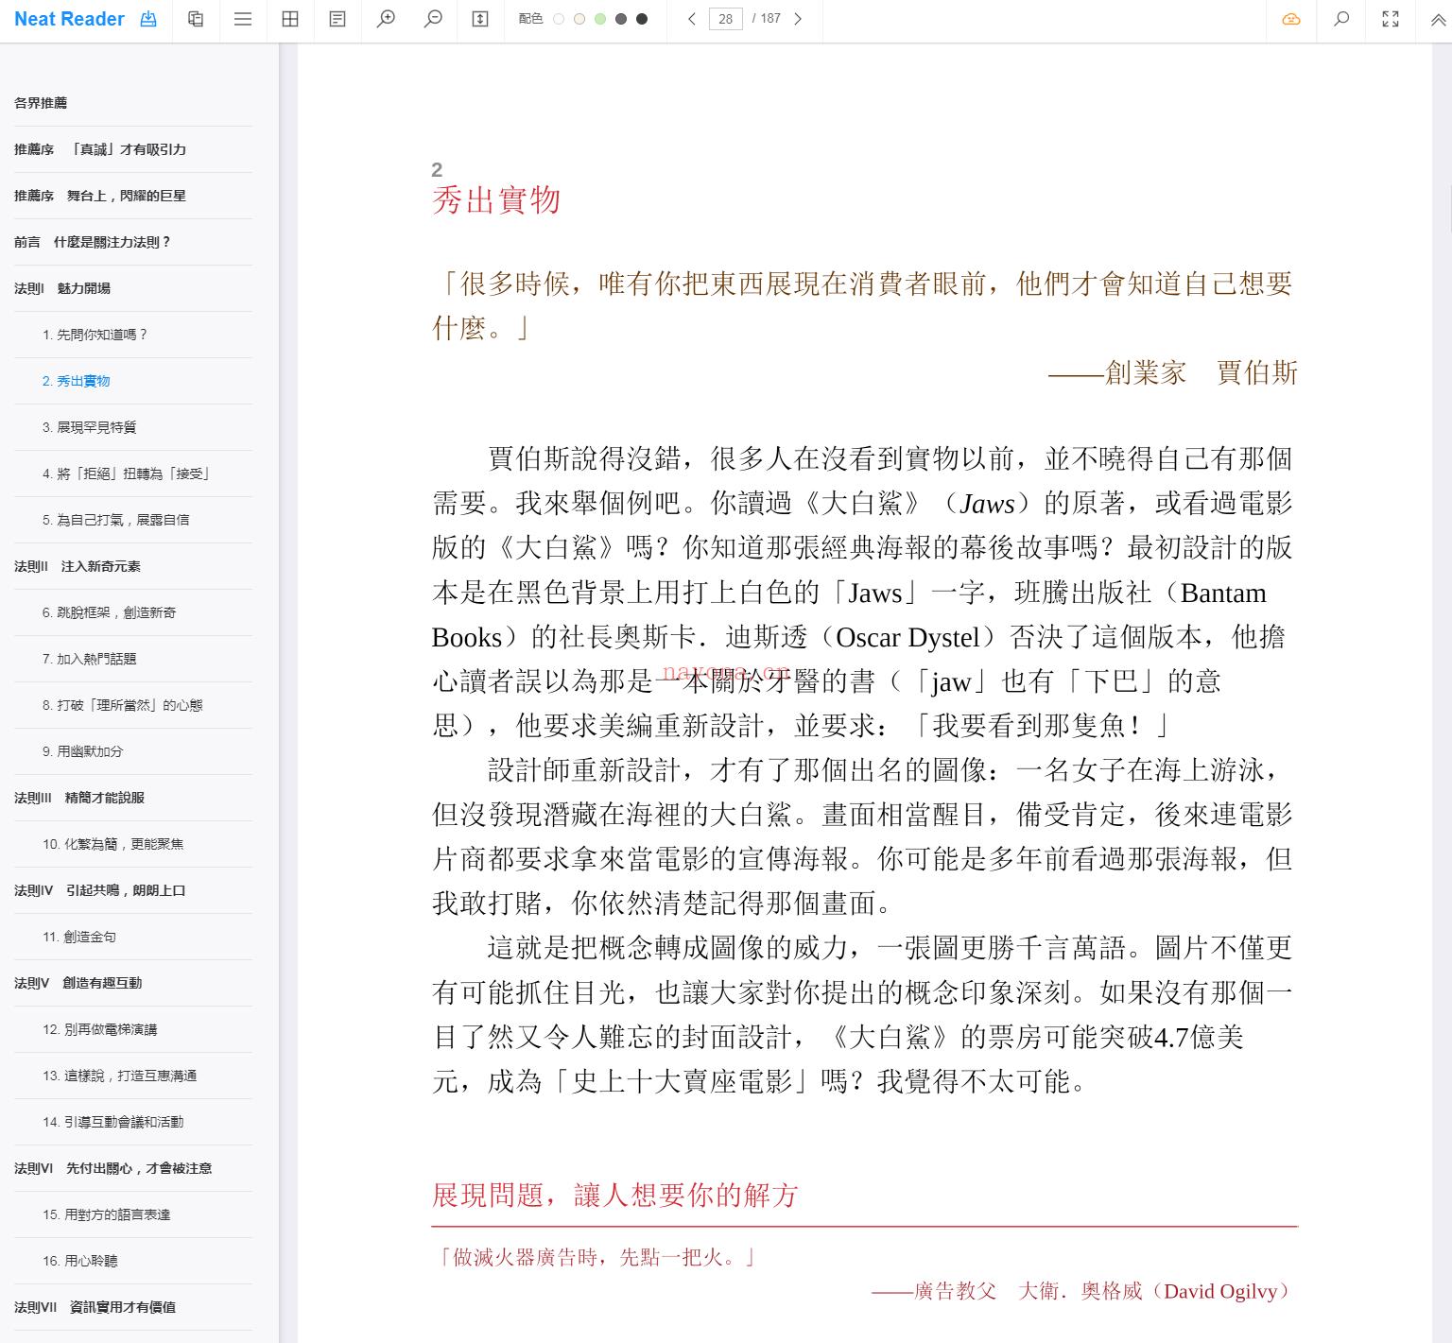Click the vertical fit page icon
This screenshot has width=1452, height=1343.
pyautogui.click(x=480, y=19)
